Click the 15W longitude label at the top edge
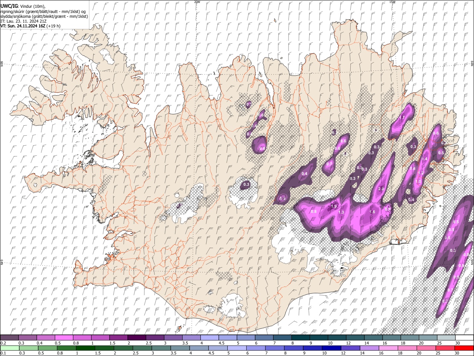Viewport: 474px width, 356px height. click(x=392, y=2)
